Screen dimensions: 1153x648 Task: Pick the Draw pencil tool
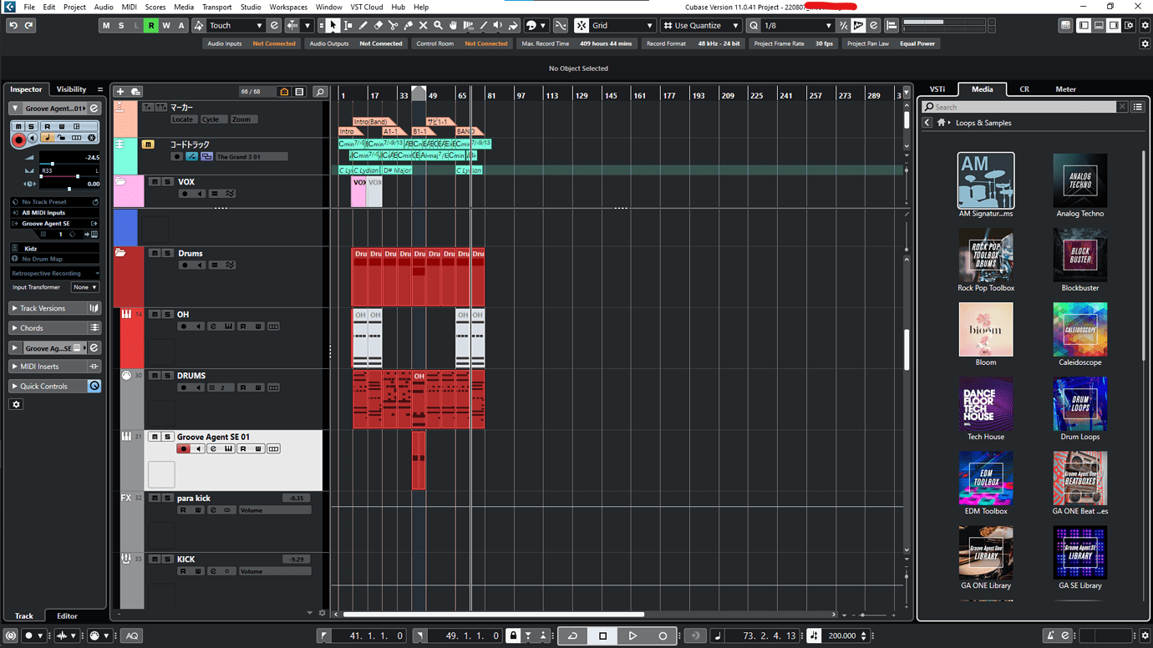tap(363, 25)
